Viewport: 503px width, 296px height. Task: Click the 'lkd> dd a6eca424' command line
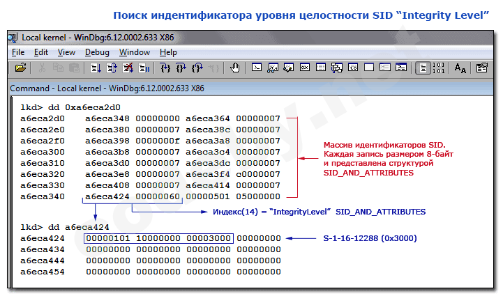[64, 227]
